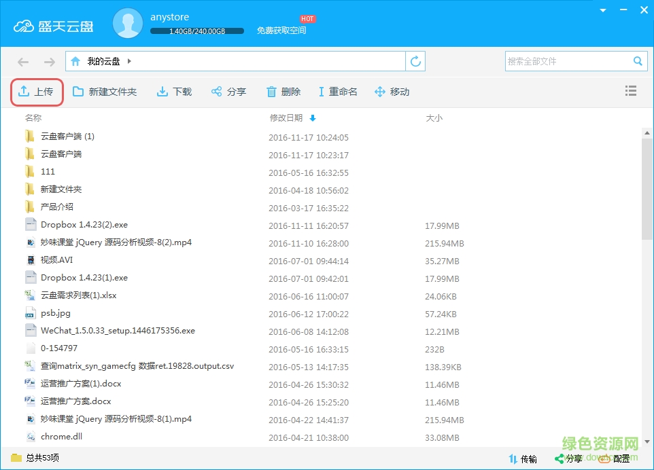The image size is (654, 470).
Task: Expand the 我的云盘 breadcrumb arrow
Action: click(129, 61)
